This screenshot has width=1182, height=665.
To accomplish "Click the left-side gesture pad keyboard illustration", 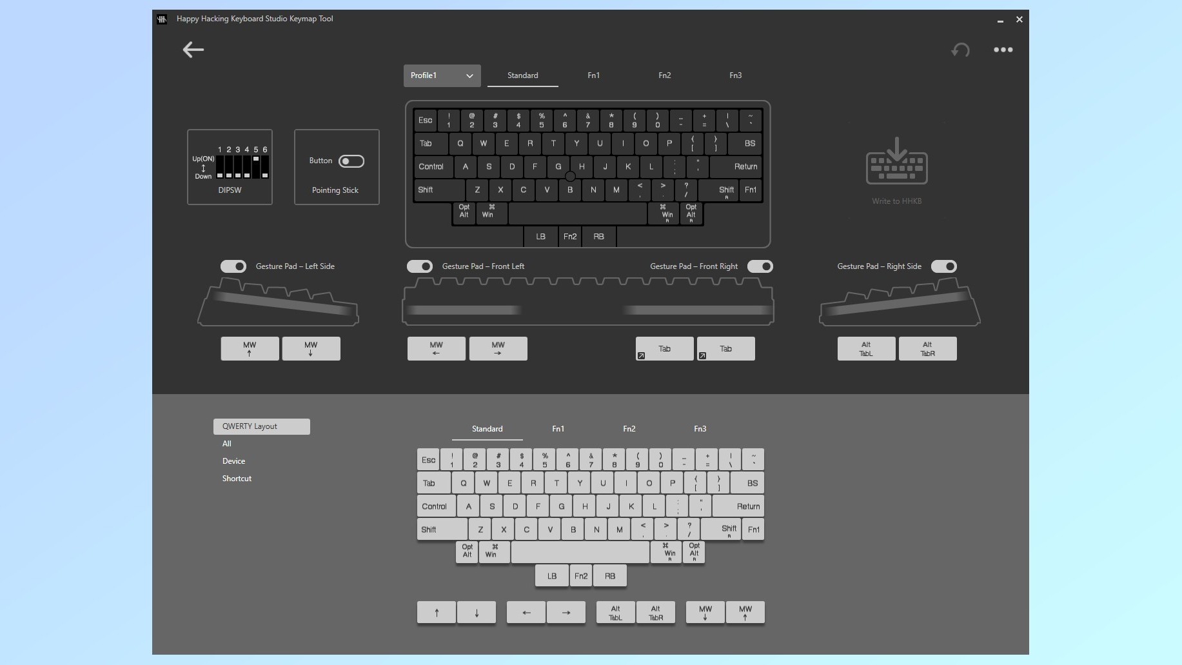I will tap(278, 302).
